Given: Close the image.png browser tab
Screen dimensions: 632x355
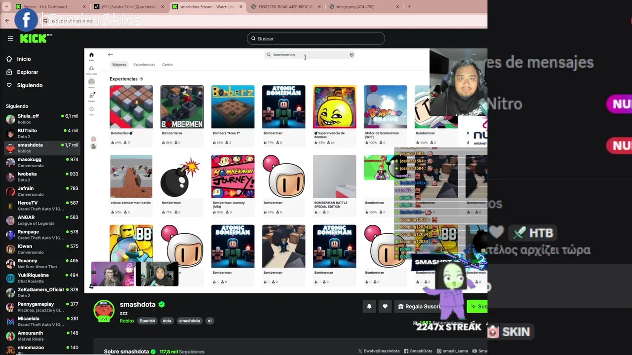Looking at the screenshot, I should click(397, 7).
